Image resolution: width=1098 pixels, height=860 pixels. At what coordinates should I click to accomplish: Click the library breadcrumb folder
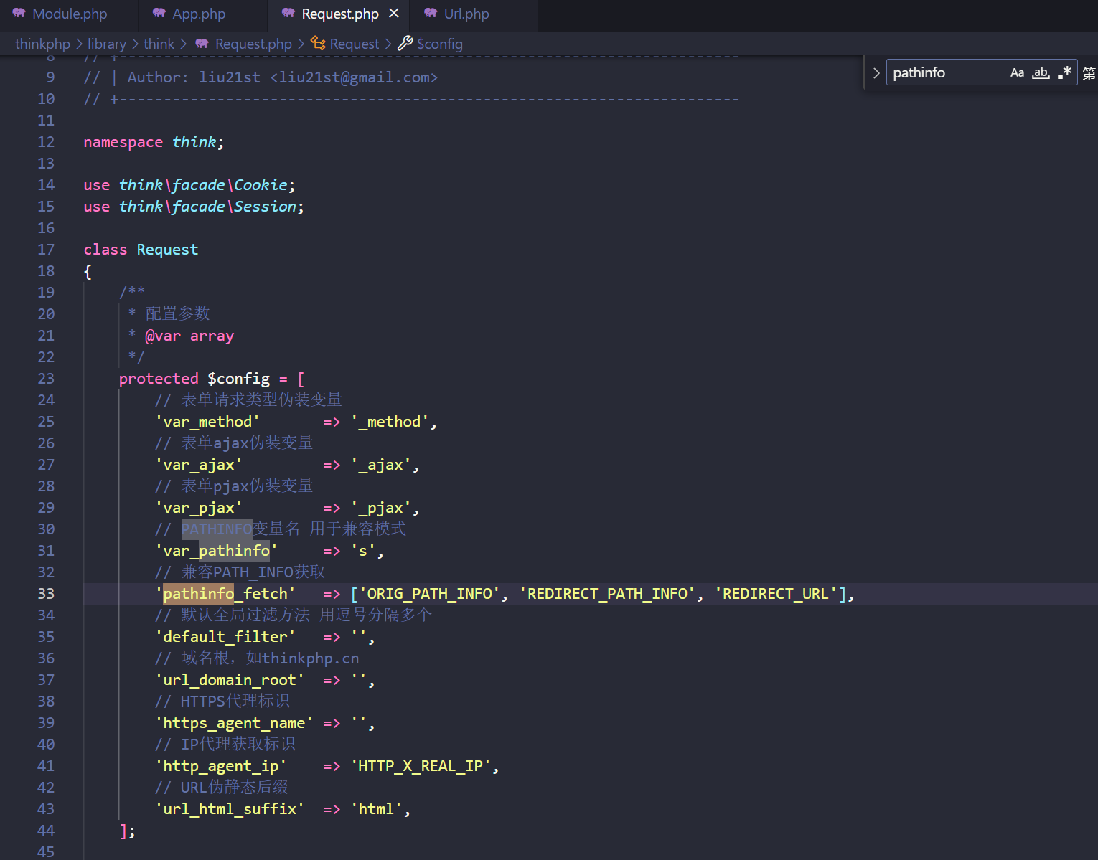(107, 44)
